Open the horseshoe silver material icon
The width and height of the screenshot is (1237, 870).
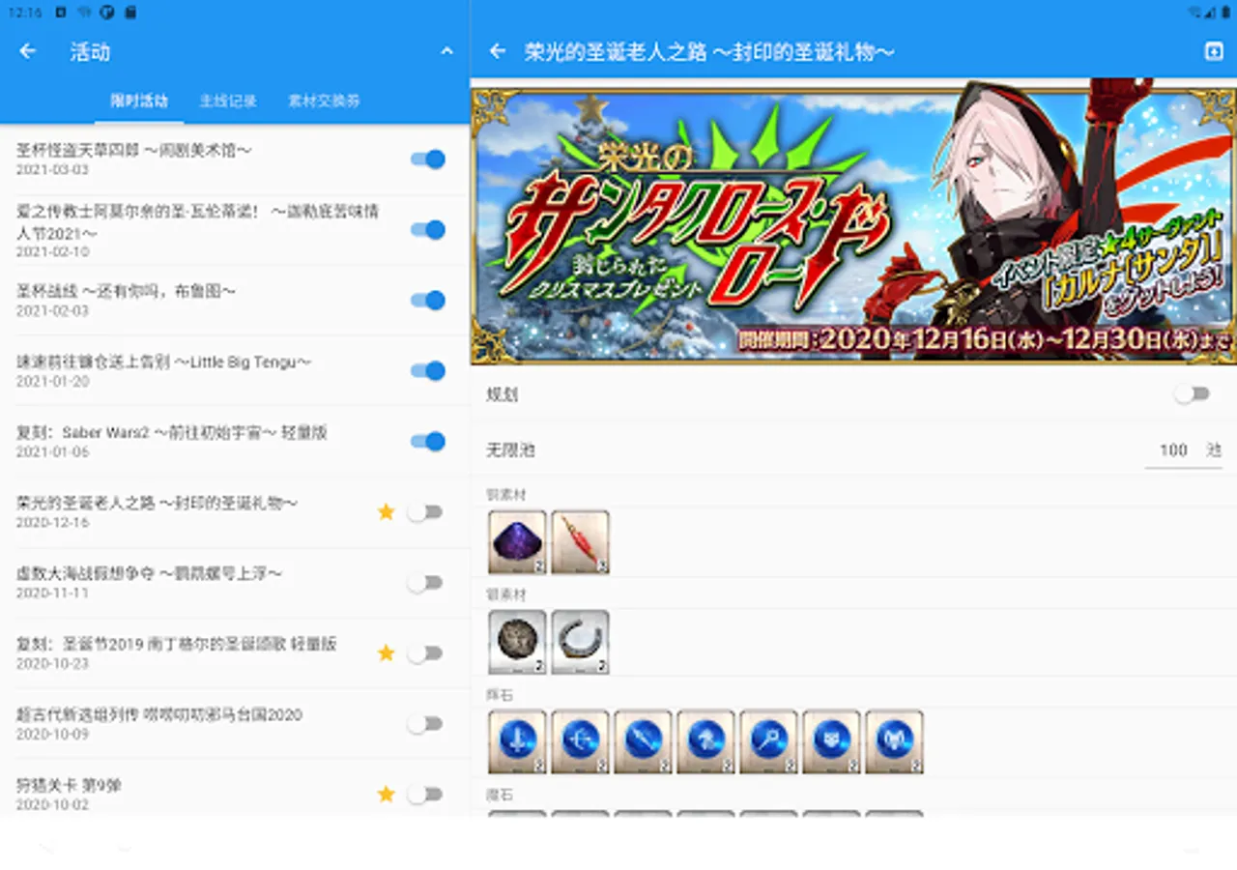pyautogui.click(x=580, y=642)
